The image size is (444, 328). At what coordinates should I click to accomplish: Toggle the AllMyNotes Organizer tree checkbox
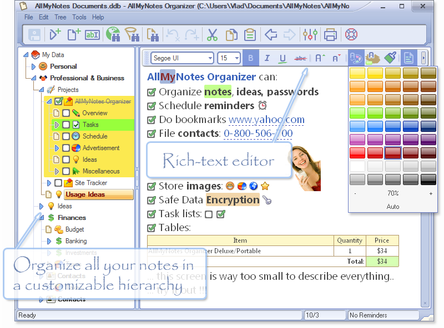click(x=59, y=101)
